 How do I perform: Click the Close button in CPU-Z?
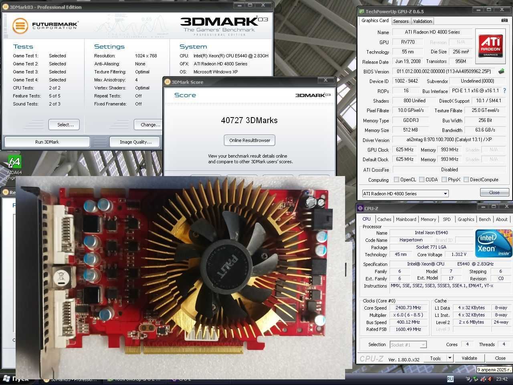(x=500, y=358)
